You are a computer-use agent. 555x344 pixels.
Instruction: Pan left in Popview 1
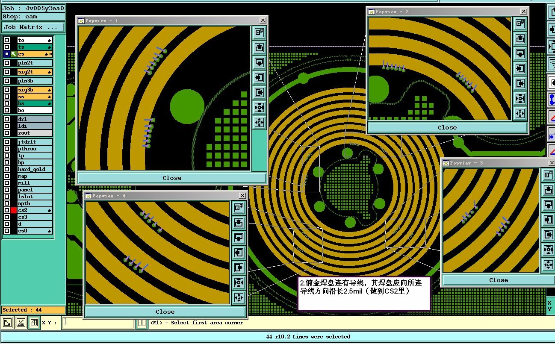point(259,77)
